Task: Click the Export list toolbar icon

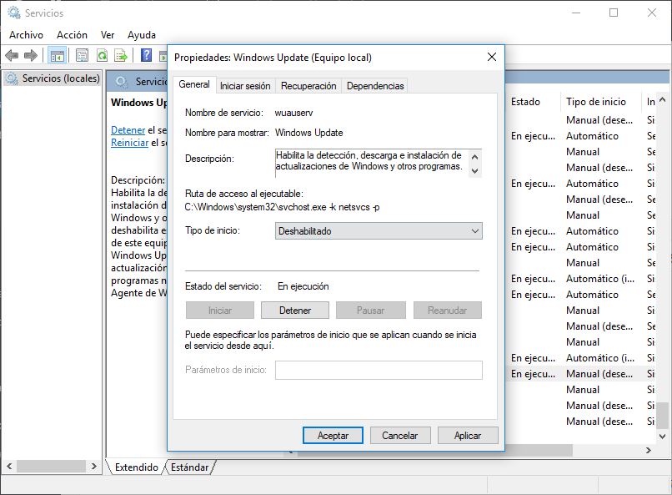Action: point(121,56)
